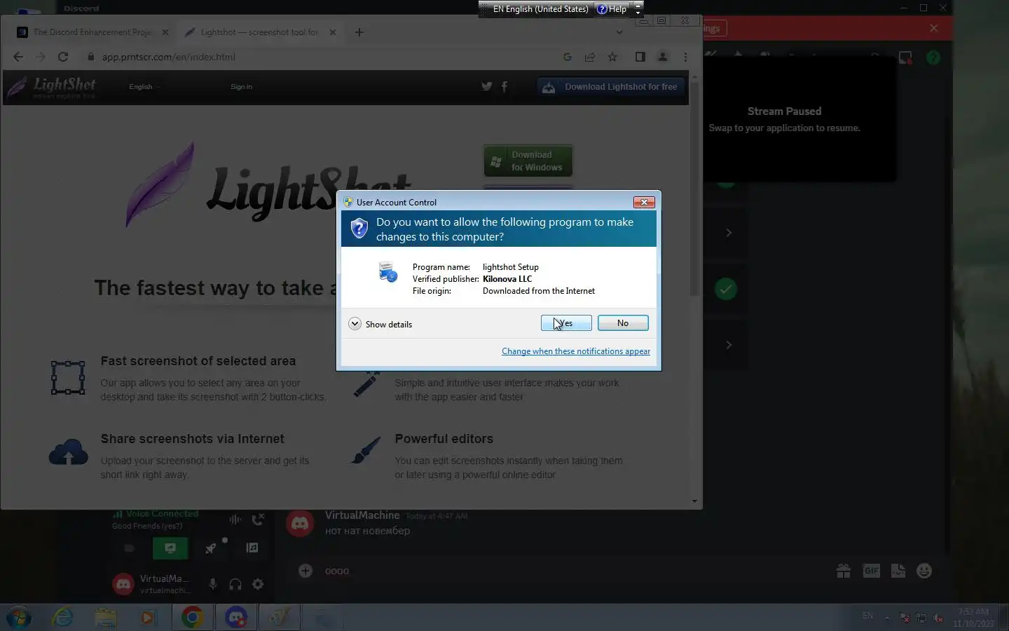Click the Help button on the language bar

tap(612, 9)
